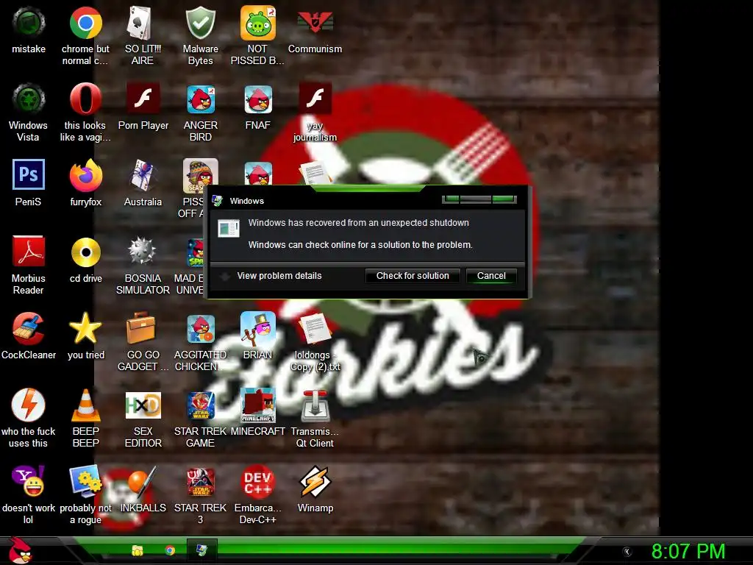Open the red Opera browser icon
The height and width of the screenshot is (565, 753).
click(85, 99)
